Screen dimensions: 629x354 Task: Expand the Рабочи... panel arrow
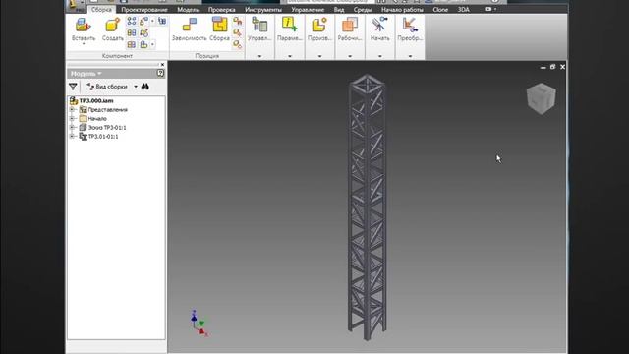(350, 56)
